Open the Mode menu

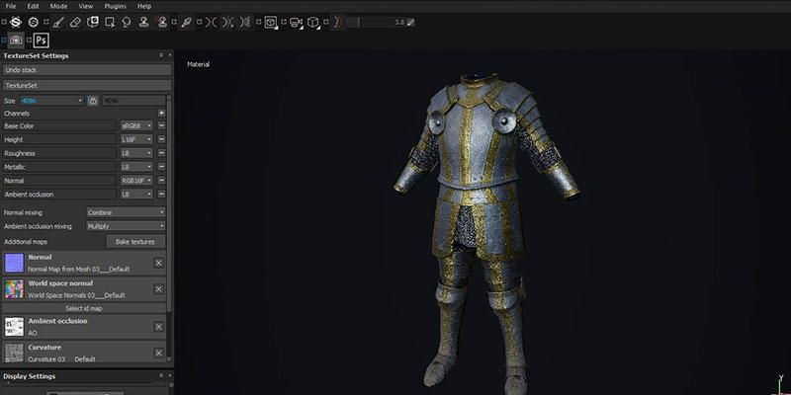pyautogui.click(x=58, y=6)
